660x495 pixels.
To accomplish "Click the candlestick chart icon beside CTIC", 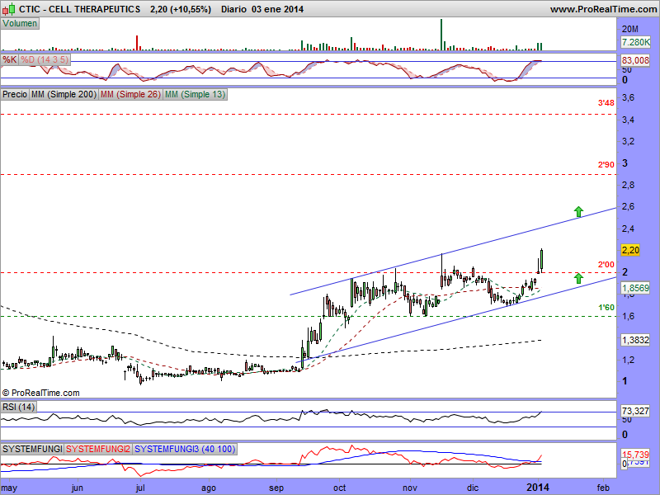I will tap(9, 9).
